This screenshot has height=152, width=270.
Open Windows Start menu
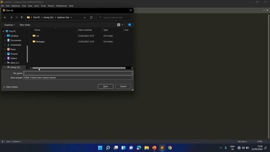[x=100, y=148]
